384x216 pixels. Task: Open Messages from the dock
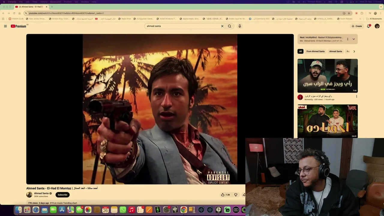tap(79, 210)
